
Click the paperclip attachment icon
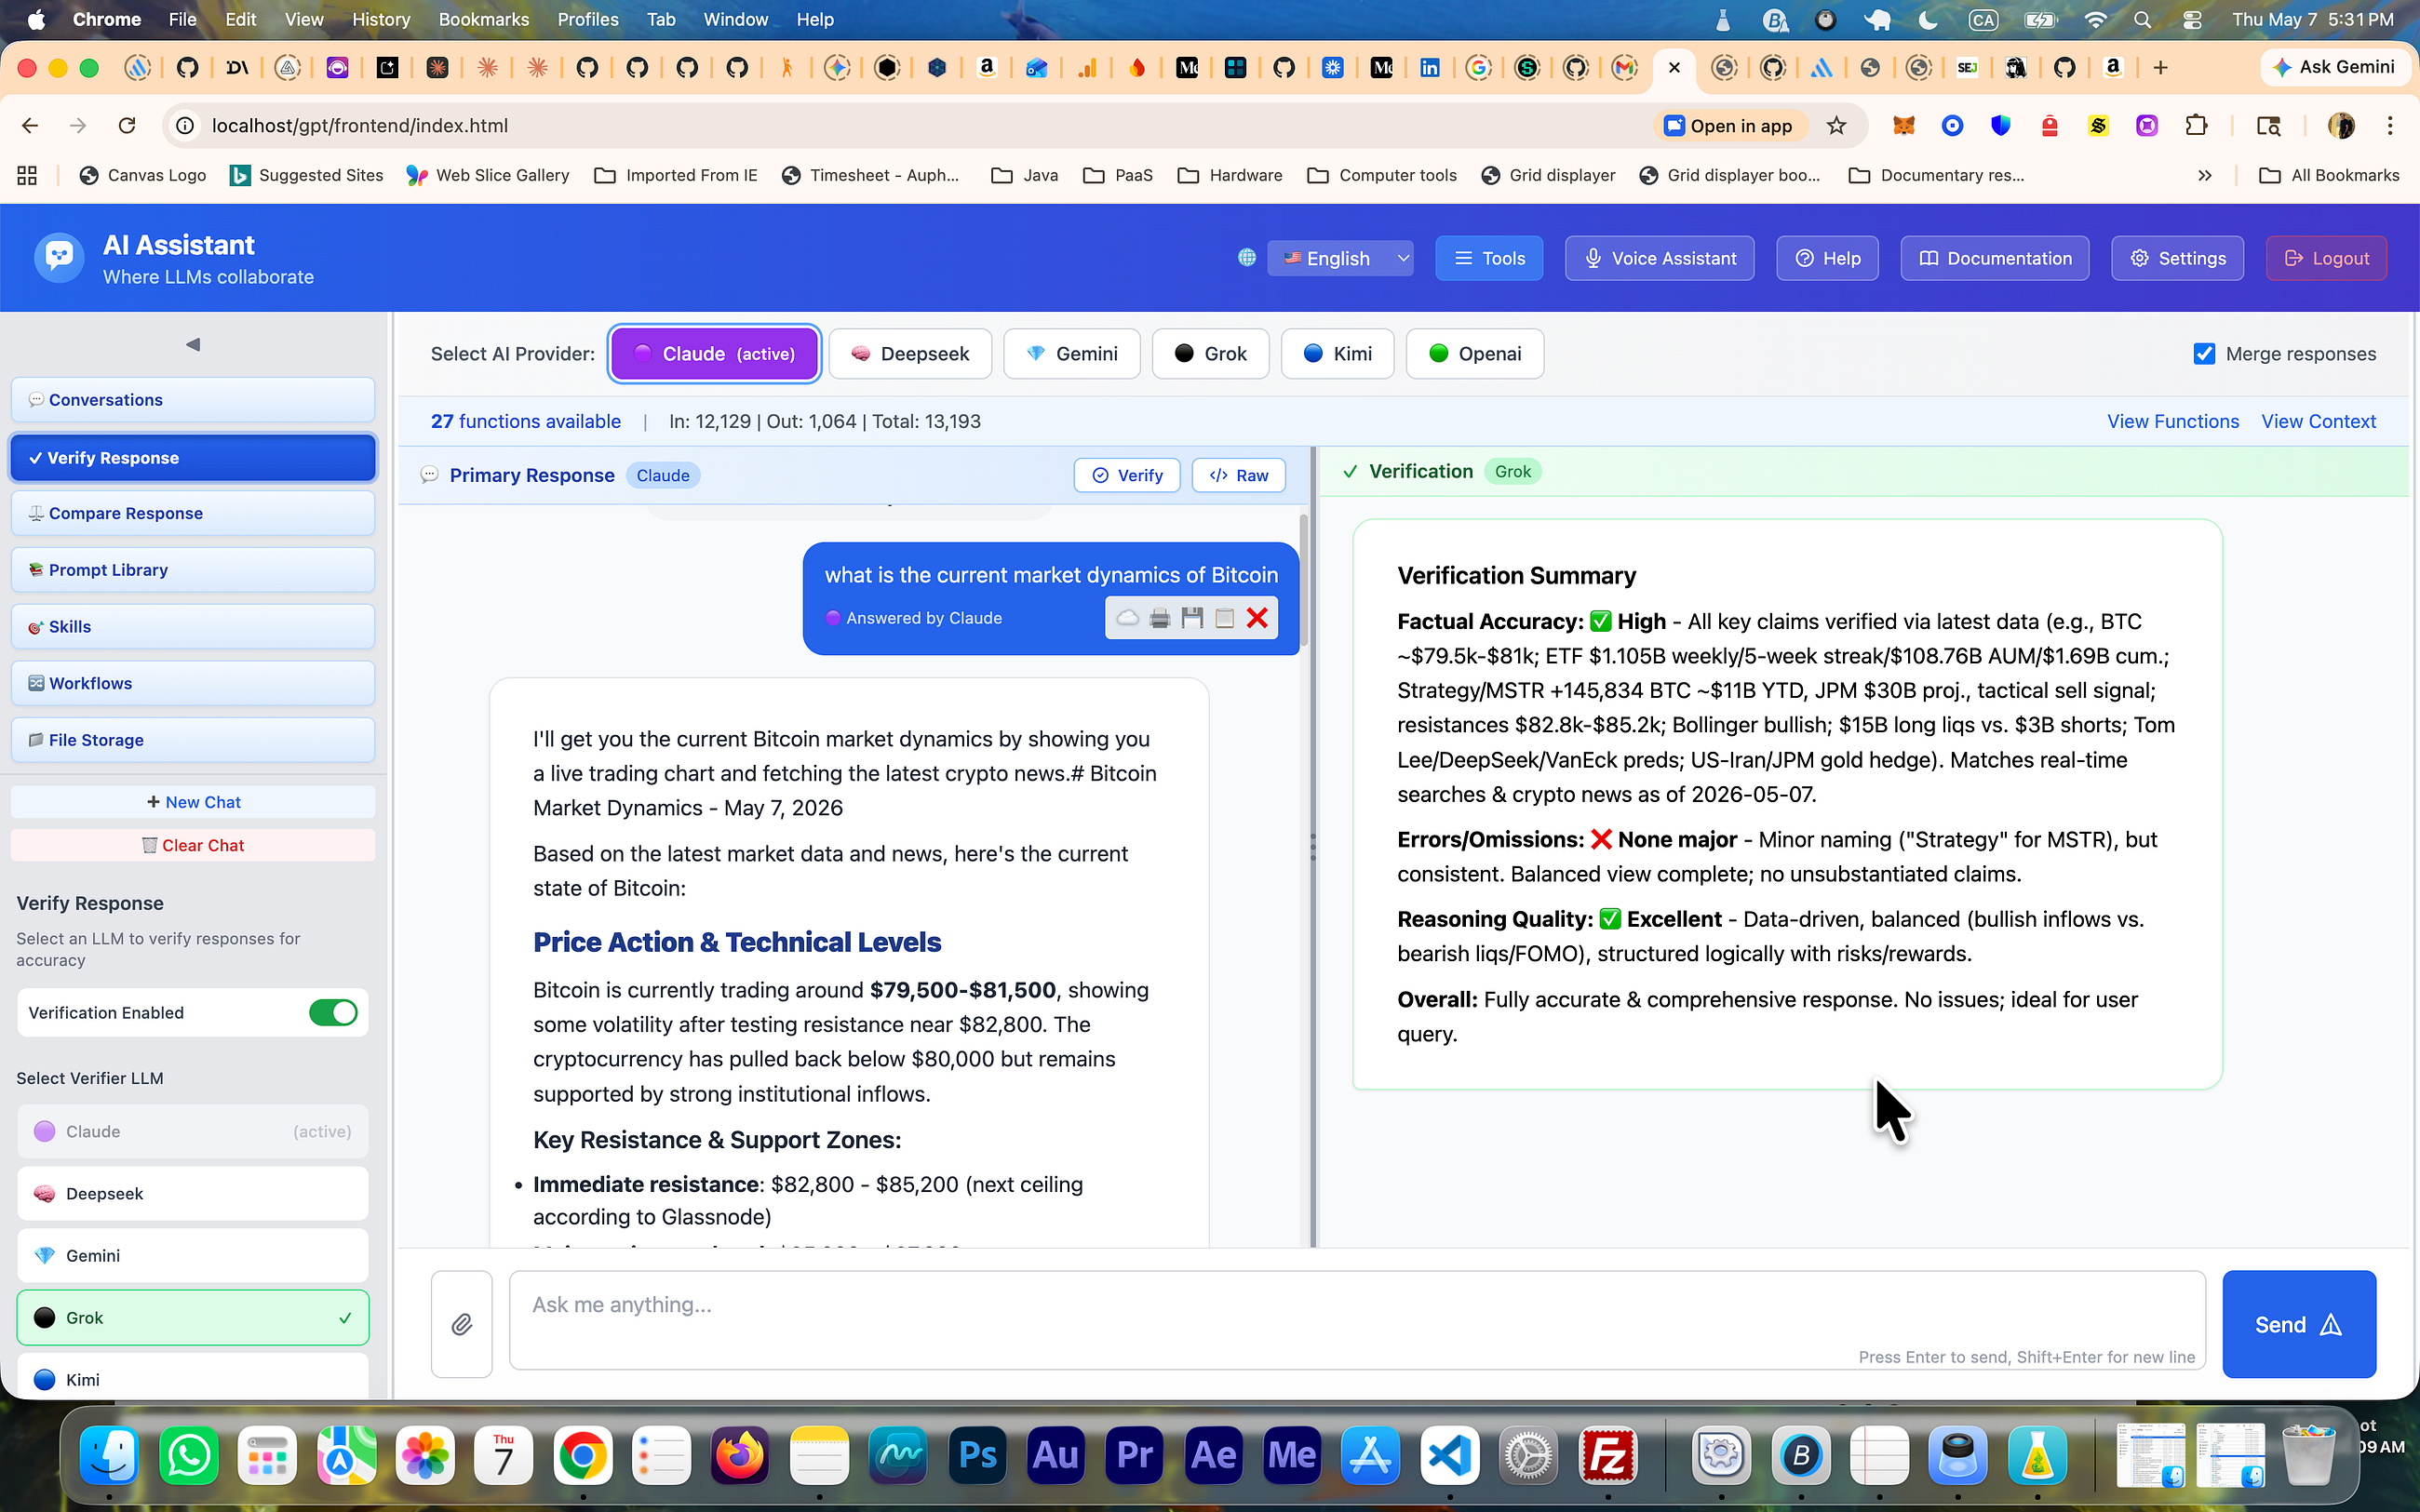461,1324
